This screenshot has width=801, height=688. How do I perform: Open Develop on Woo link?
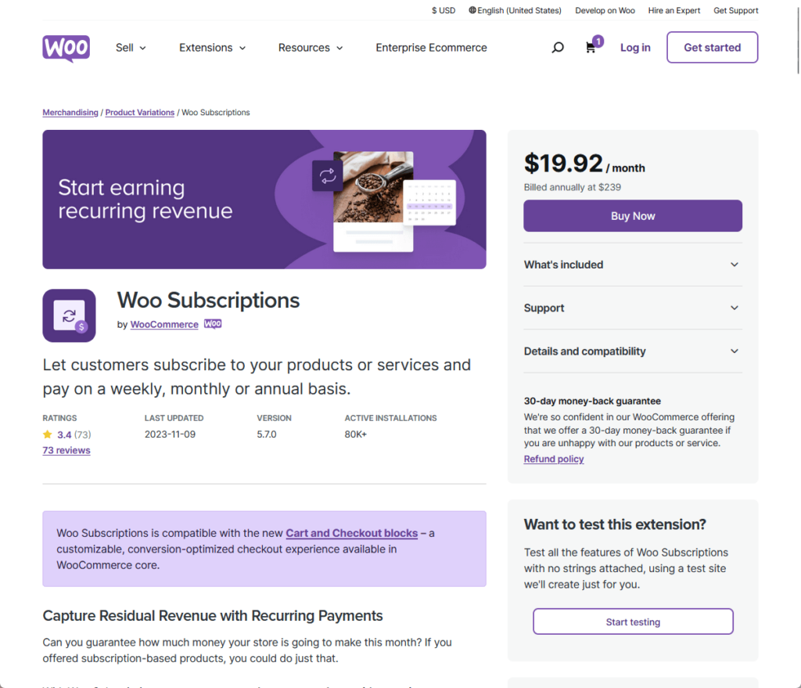pyautogui.click(x=605, y=10)
